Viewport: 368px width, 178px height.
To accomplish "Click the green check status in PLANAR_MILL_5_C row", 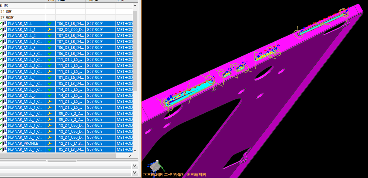I will 50,90.
